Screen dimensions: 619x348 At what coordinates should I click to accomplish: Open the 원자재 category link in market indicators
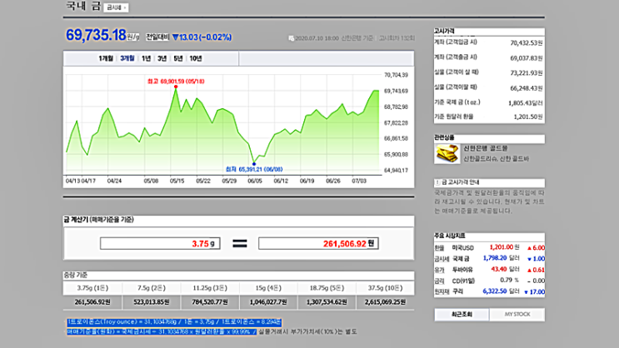point(442,291)
